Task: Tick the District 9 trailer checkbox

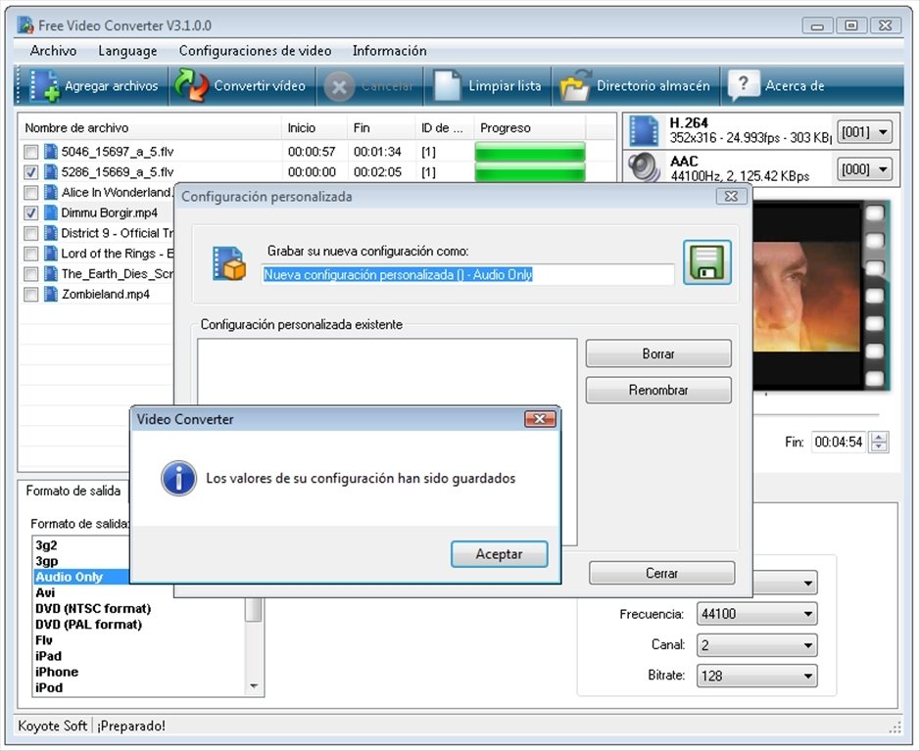Action: (31, 233)
